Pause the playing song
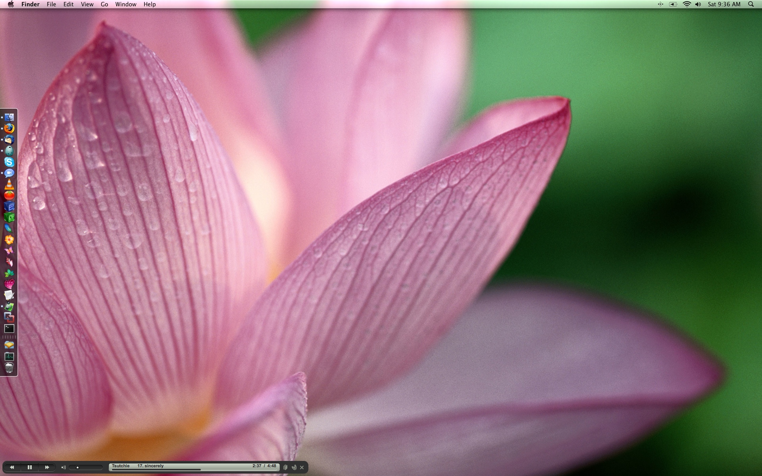This screenshot has width=762, height=476. click(x=29, y=467)
